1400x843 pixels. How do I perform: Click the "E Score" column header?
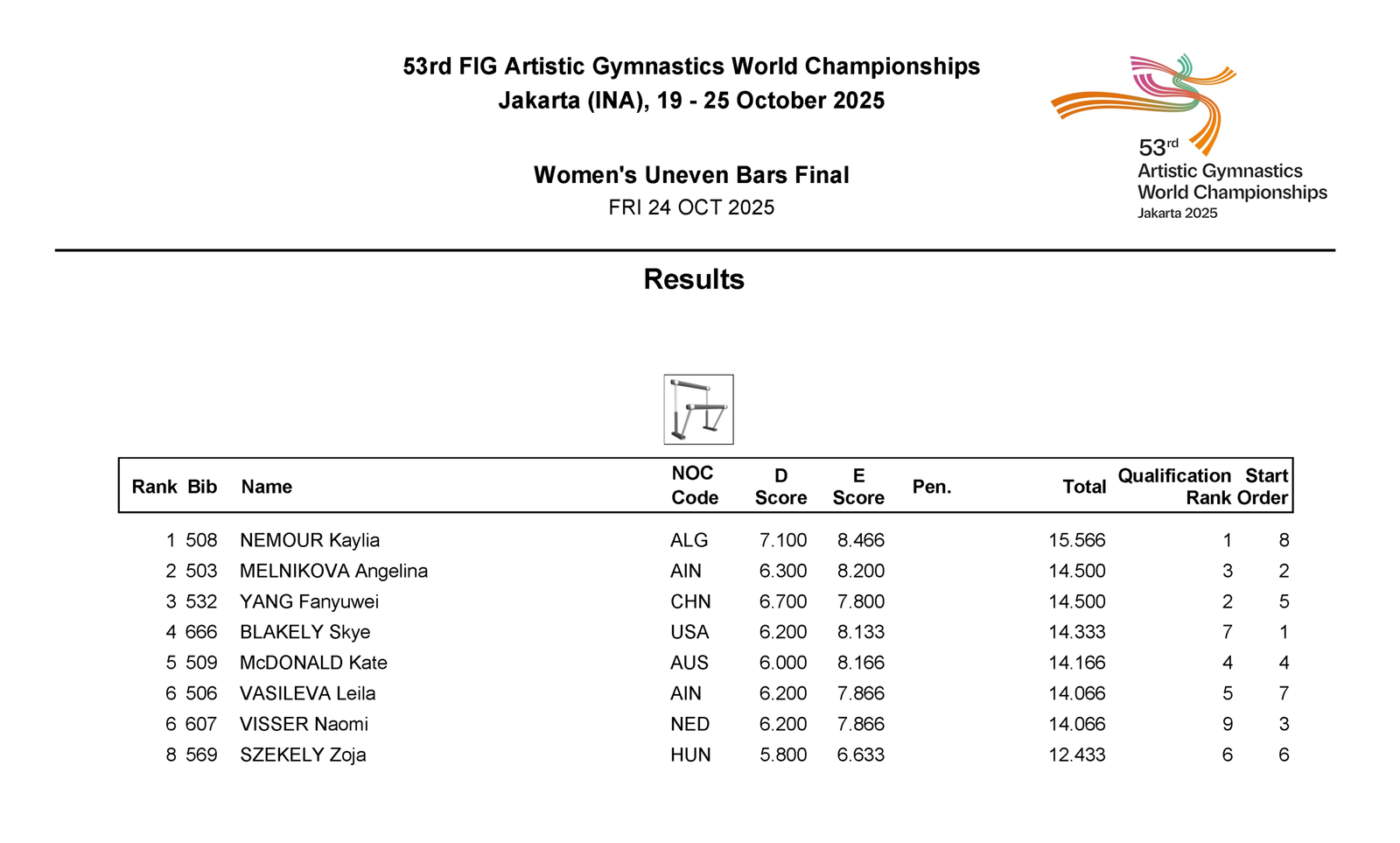[858, 487]
